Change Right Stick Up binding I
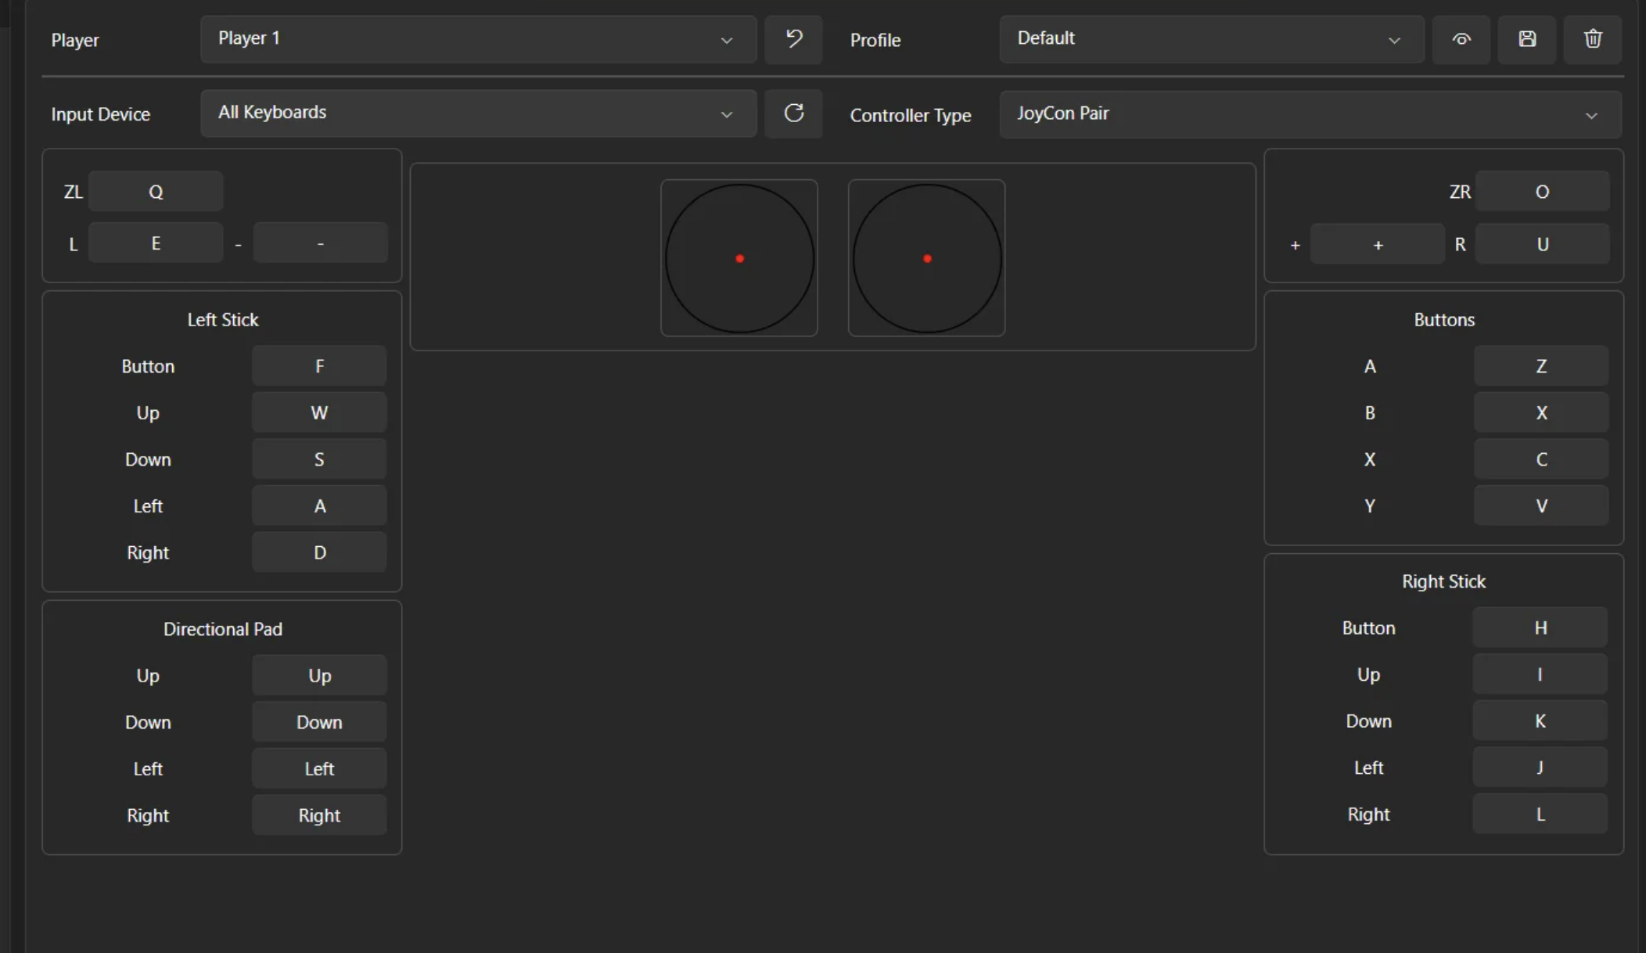The image size is (1646, 953). [x=1540, y=674]
